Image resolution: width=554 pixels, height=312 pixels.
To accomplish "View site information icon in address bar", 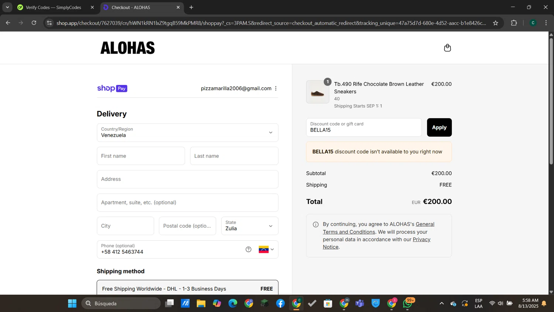I will pos(49,23).
